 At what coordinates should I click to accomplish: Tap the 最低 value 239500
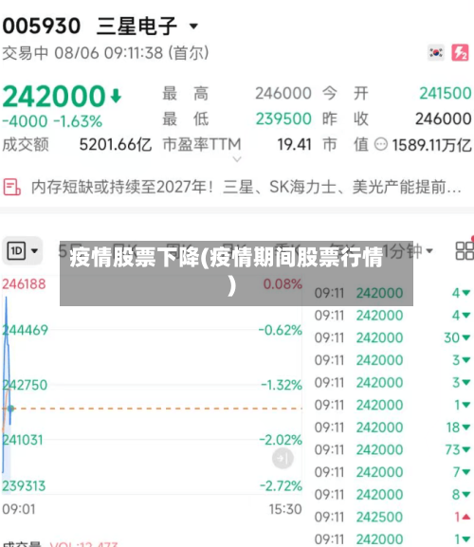(x=283, y=119)
